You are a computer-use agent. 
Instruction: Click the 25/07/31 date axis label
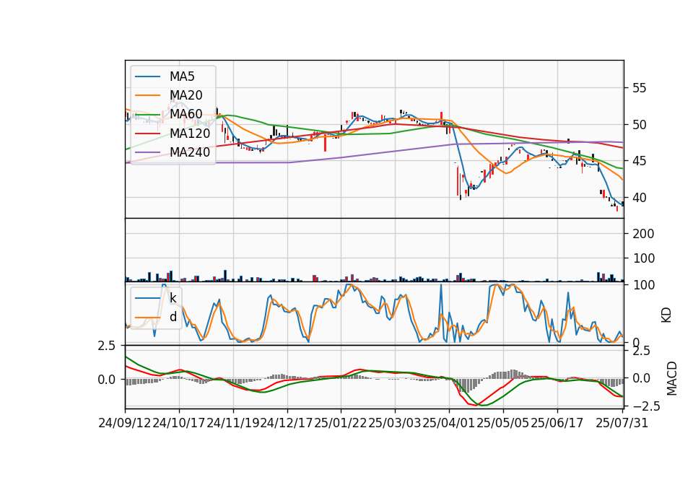pyautogui.click(x=622, y=423)
